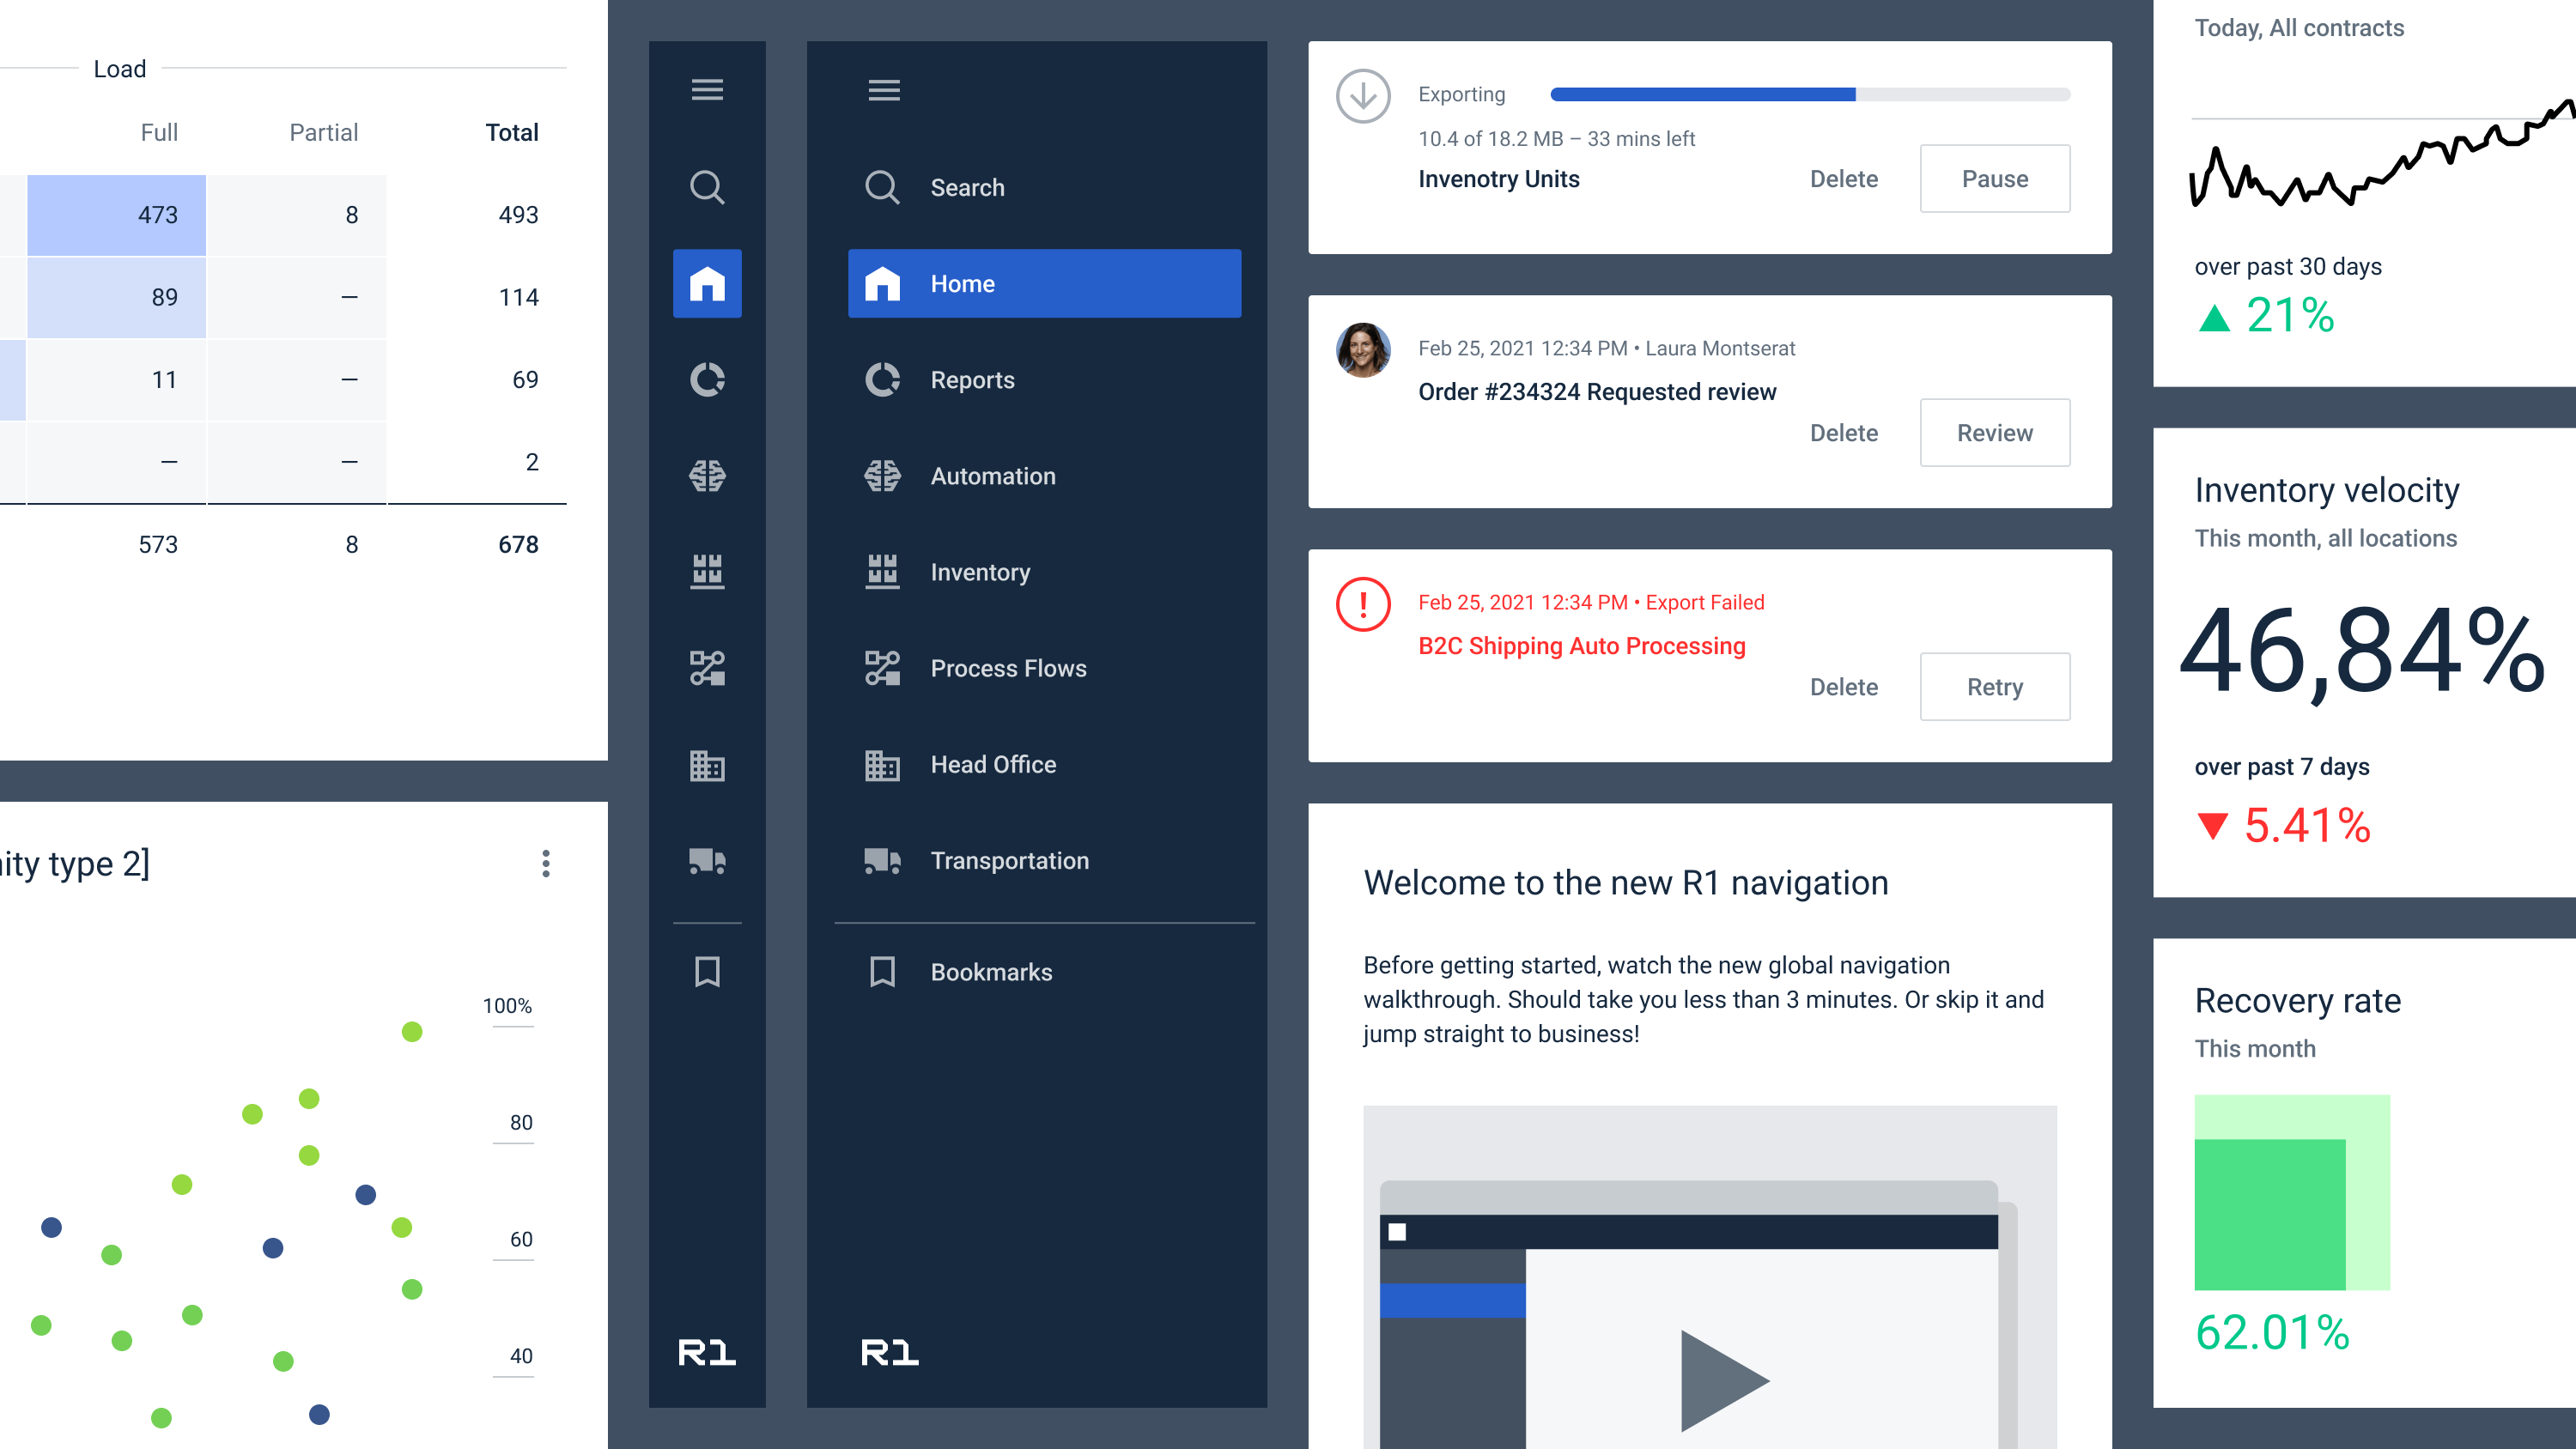Image resolution: width=2576 pixels, height=1449 pixels.
Task: Open hamburger menu in collapsed sidebar
Action: [707, 90]
